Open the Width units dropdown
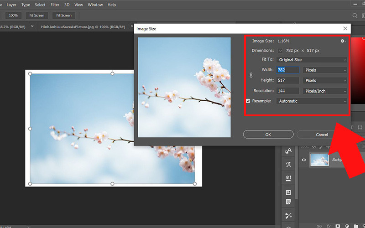The width and height of the screenshot is (365, 228). tap(325, 70)
